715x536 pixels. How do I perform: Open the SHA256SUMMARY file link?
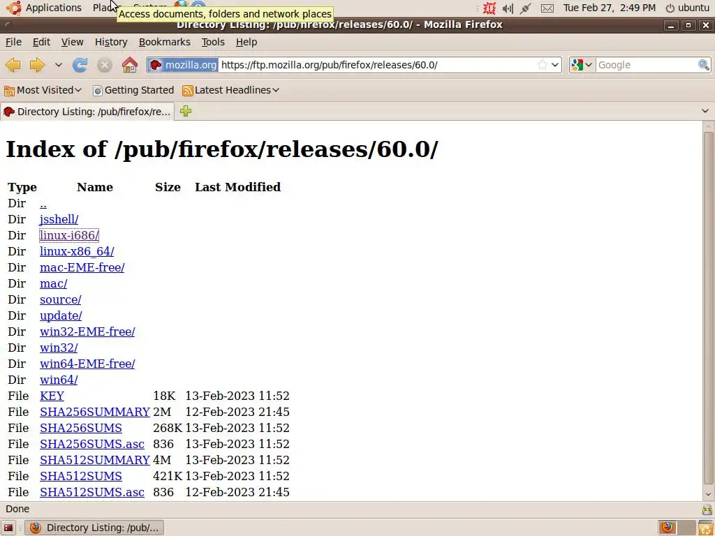click(x=95, y=412)
